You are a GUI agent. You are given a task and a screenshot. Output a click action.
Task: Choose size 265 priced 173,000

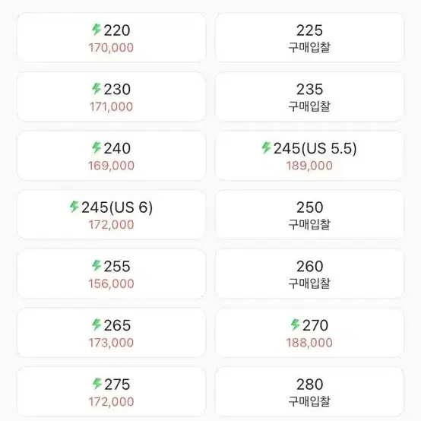pos(112,333)
